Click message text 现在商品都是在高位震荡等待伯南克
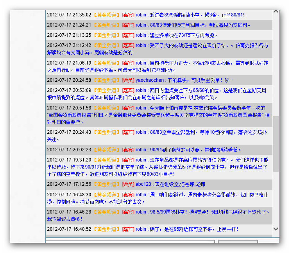The height and width of the screenshot is (253, 290). 188,160
